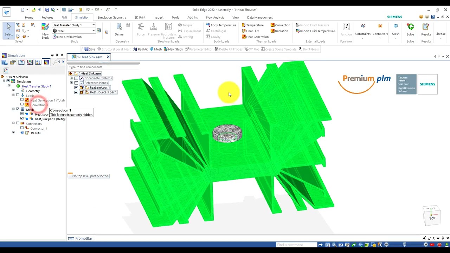Click the Type to find components field
Viewport: 450px width, 253px height.
103,67
